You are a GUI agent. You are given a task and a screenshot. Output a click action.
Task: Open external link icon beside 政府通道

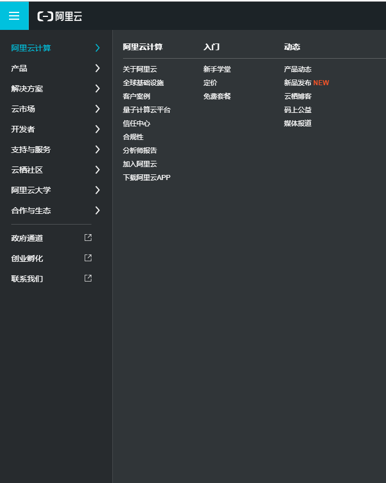(x=88, y=238)
